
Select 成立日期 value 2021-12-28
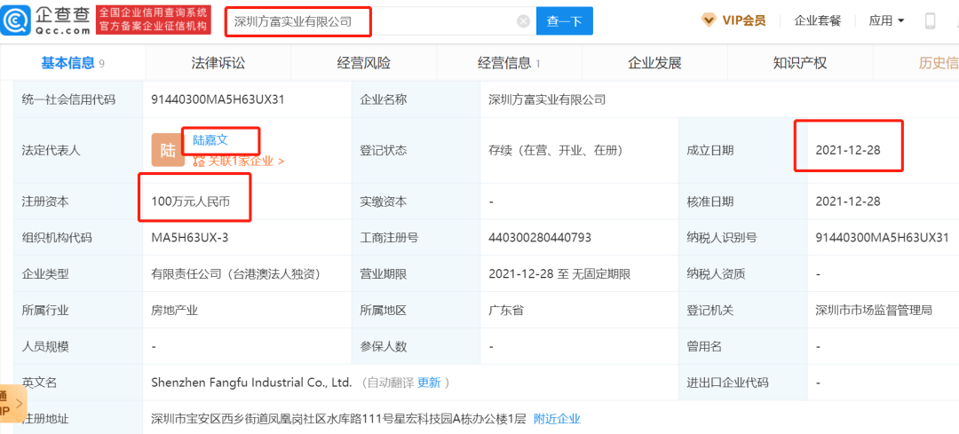pyautogui.click(x=848, y=150)
